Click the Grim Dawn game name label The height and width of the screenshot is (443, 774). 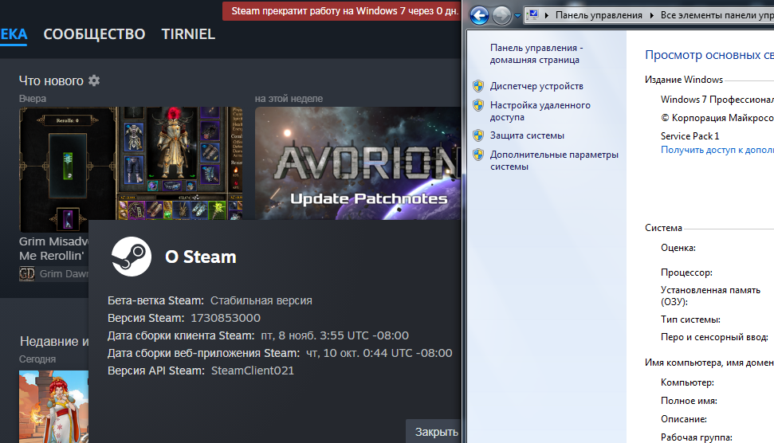[65, 274]
